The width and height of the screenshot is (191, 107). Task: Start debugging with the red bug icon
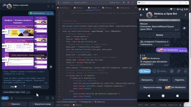point(128,3)
